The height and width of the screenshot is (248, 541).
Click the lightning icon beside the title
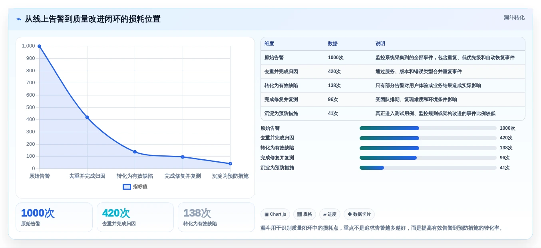[x=19, y=19]
